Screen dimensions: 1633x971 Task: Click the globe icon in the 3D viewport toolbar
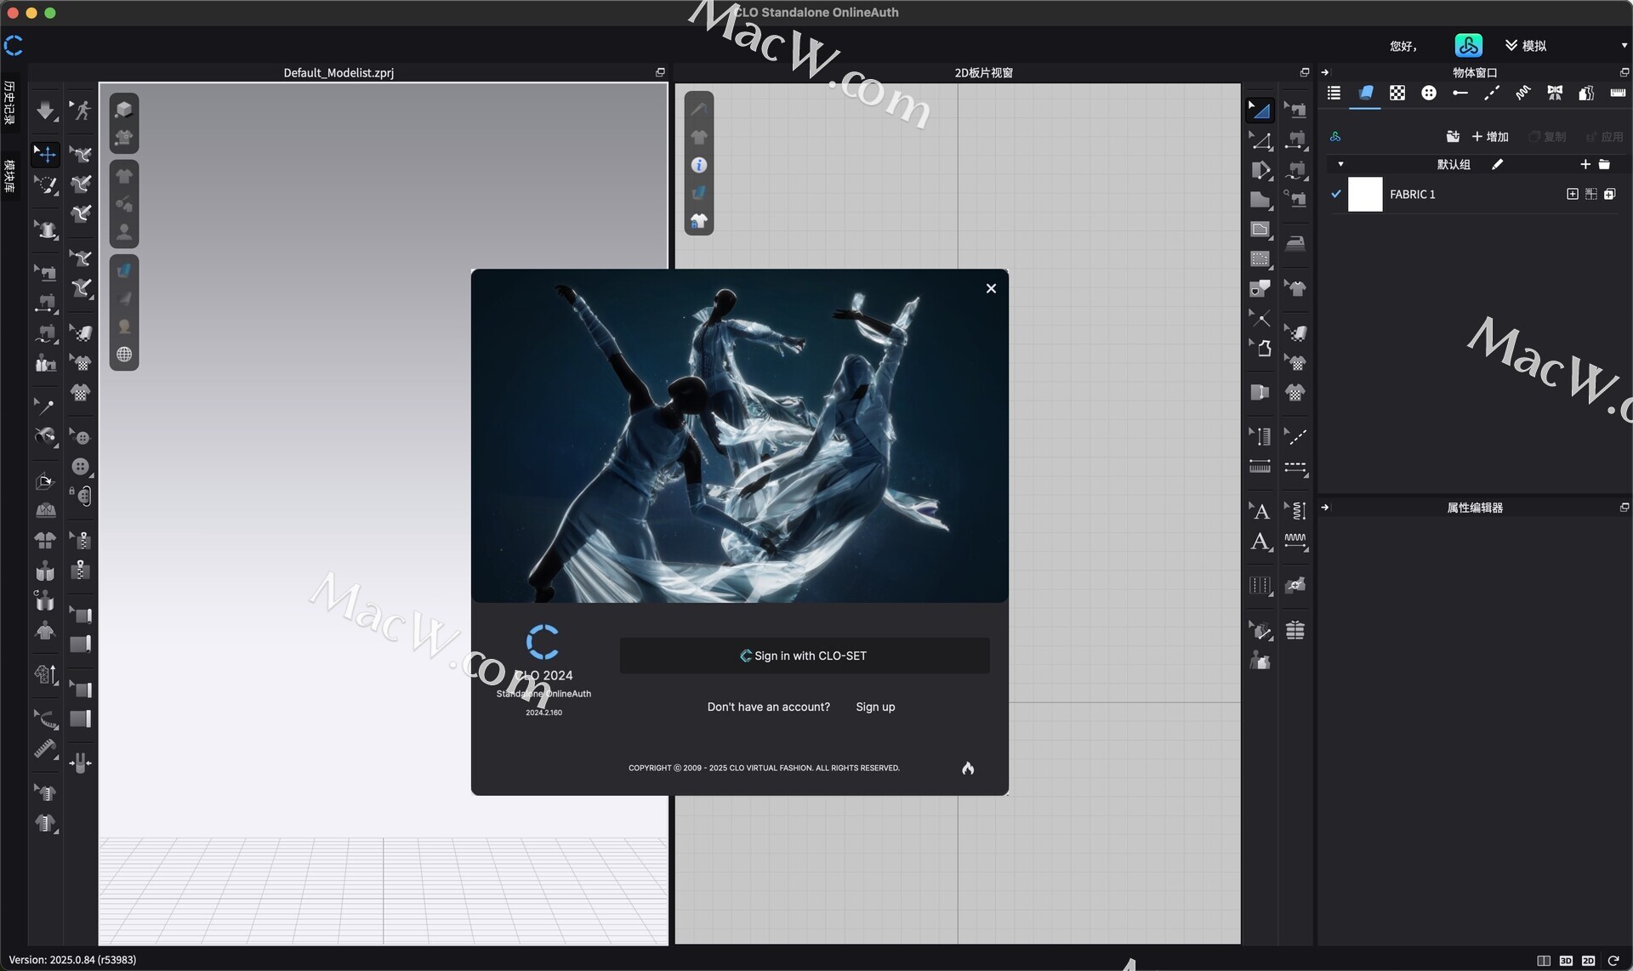click(124, 355)
